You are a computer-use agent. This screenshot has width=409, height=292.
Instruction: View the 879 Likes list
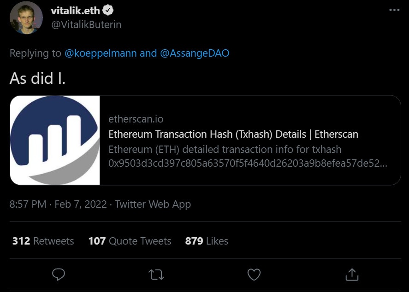coord(207,241)
